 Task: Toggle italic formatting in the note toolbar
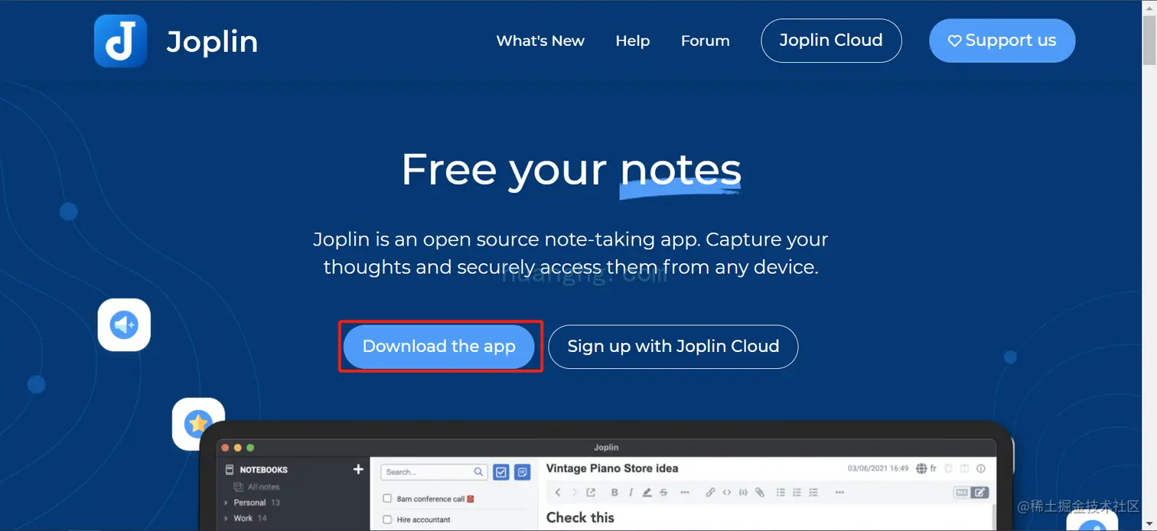click(631, 492)
